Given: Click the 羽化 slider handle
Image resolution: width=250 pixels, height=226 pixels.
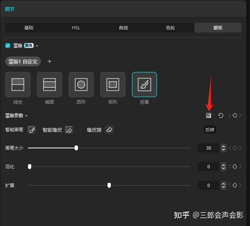Looking at the screenshot, I should point(30,167).
